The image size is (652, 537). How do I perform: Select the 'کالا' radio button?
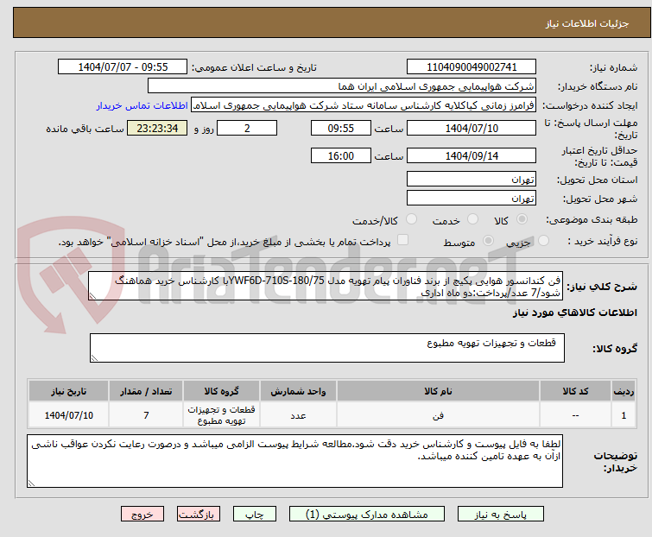click(x=522, y=220)
